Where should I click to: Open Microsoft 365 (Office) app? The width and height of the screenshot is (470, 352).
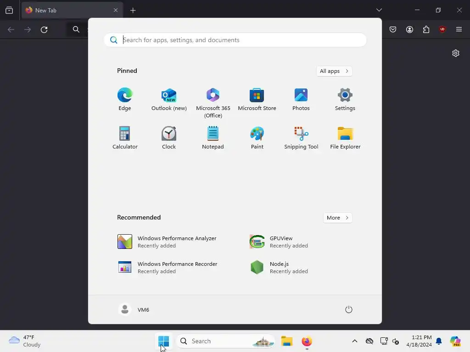[x=213, y=103]
